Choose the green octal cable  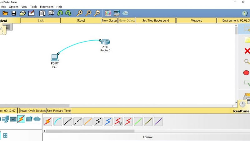pyautogui.click(x=138, y=122)
